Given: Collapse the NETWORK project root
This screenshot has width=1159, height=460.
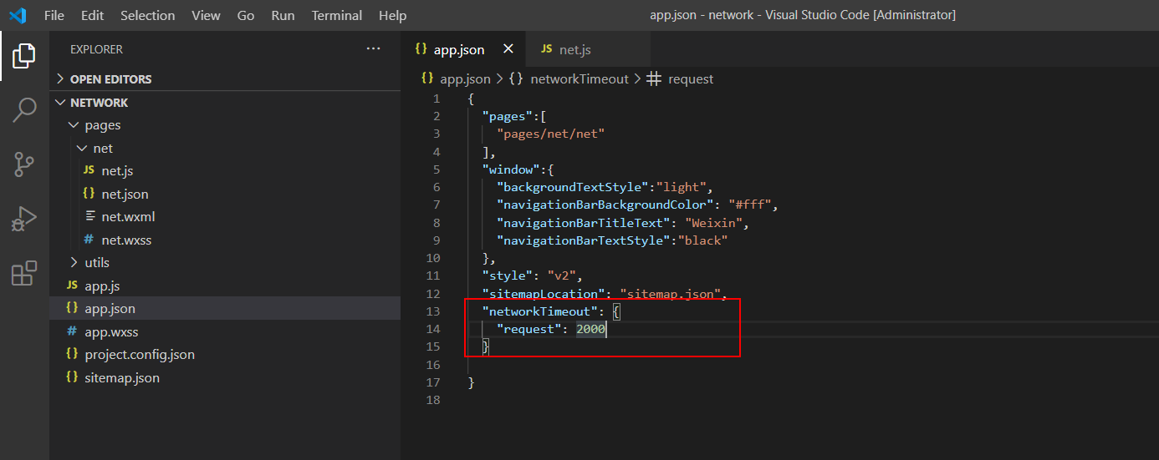Looking at the screenshot, I should tap(225, 102).
